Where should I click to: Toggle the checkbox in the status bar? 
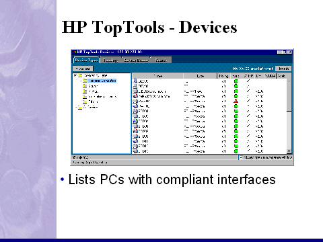pos(241,157)
